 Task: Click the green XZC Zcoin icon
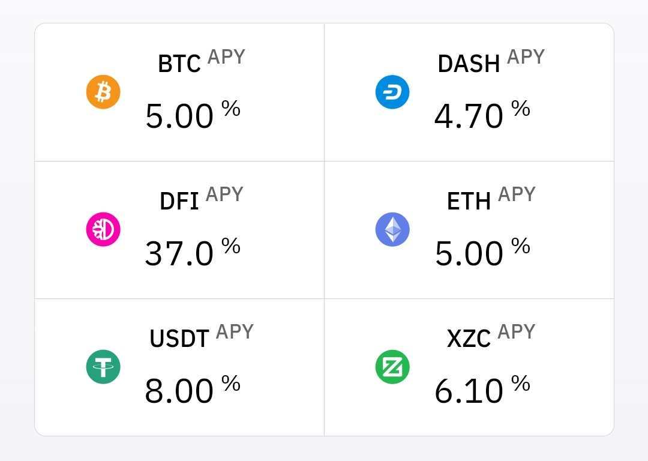pos(392,367)
